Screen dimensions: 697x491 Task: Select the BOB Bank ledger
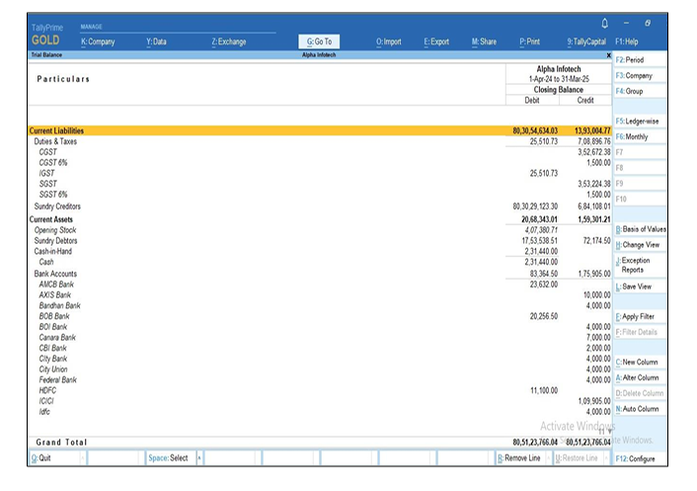tap(320, 316)
